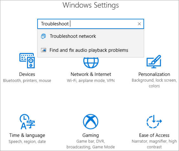
Task: Open the Personalization paintbrush monitor icon
Action: coord(154,62)
